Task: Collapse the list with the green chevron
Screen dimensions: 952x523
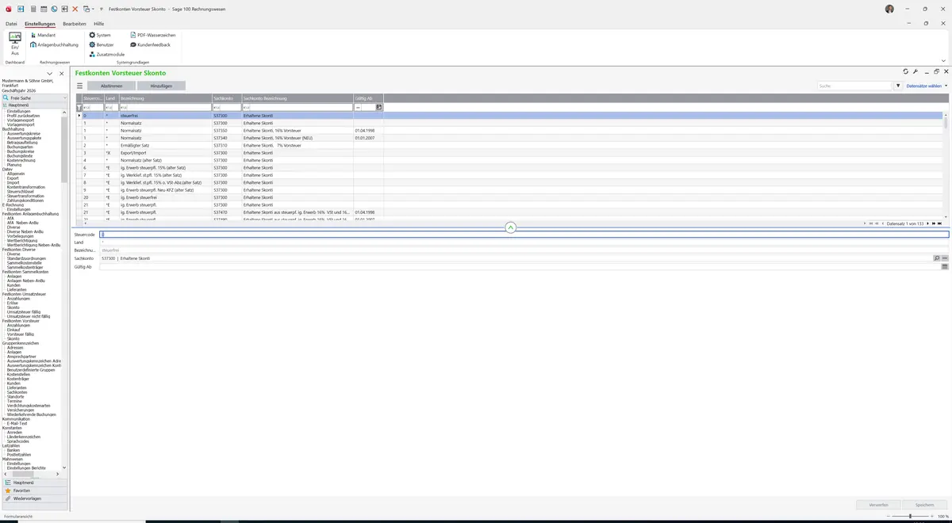Action: (x=511, y=227)
